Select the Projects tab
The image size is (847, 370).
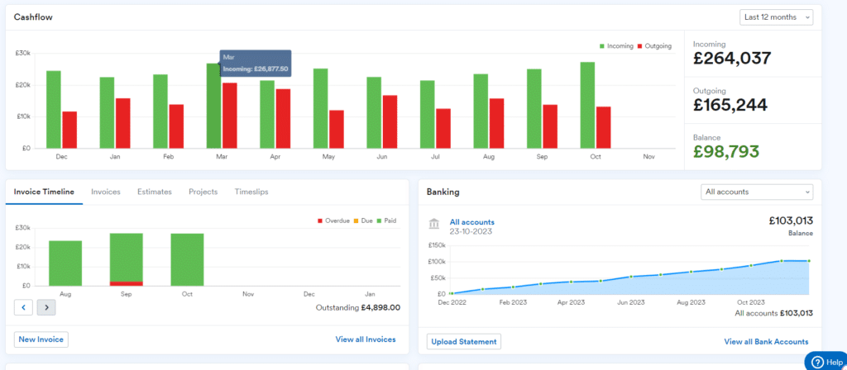click(x=203, y=192)
